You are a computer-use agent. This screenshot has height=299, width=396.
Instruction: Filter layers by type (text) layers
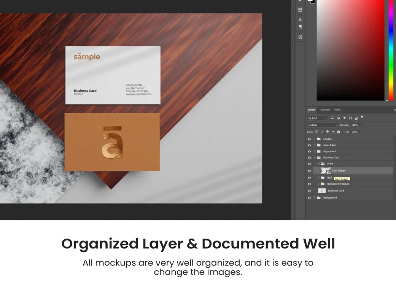tap(344, 118)
